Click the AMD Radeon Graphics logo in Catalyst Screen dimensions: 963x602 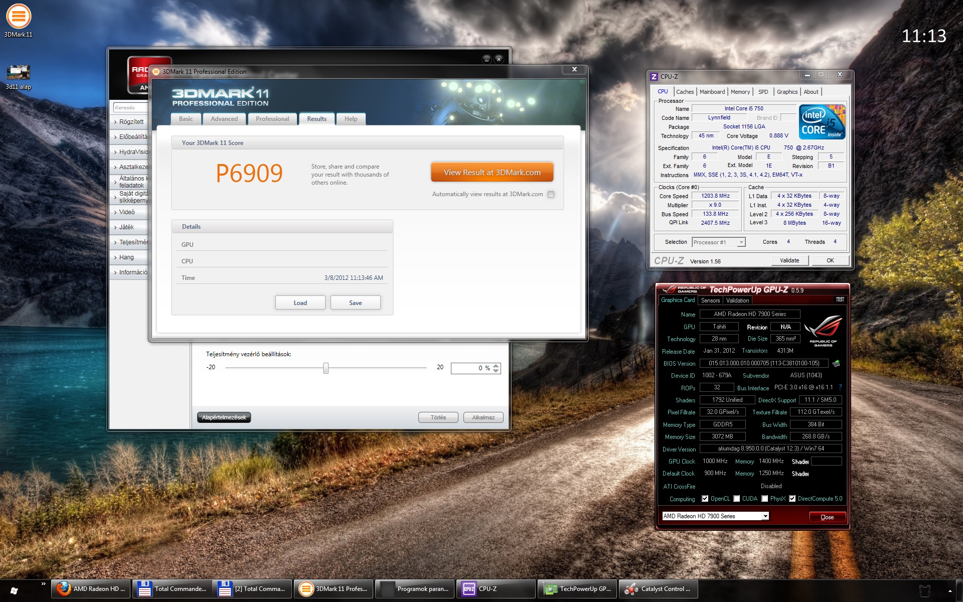(x=138, y=75)
